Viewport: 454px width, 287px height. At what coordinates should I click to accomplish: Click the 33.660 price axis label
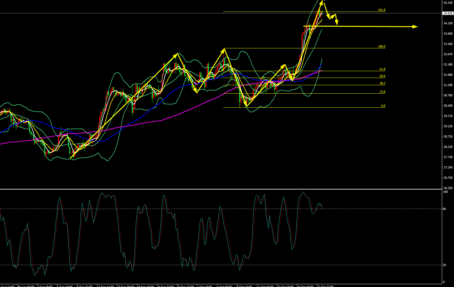pyautogui.click(x=447, y=34)
